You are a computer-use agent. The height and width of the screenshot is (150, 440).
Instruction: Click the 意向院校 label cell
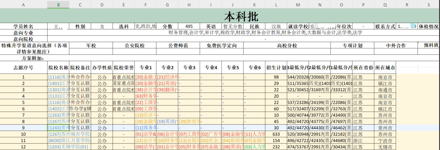[x=23, y=39]
